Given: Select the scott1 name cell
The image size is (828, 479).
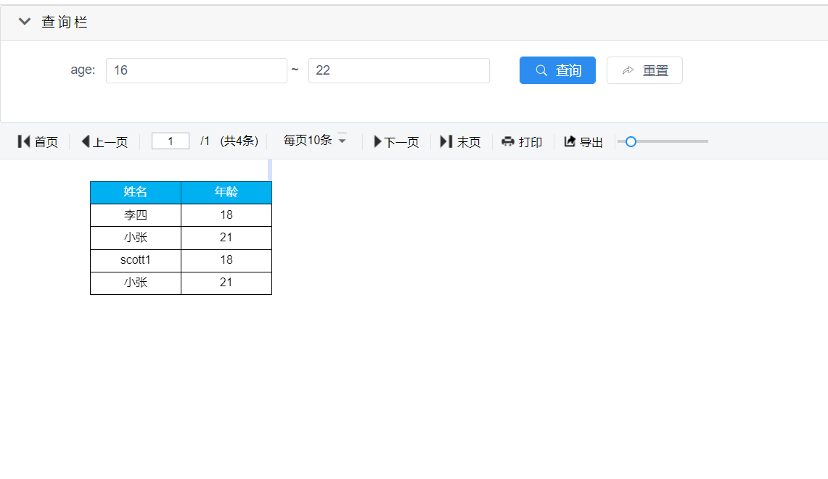Looking at the screenshot, I should [136, 260].
